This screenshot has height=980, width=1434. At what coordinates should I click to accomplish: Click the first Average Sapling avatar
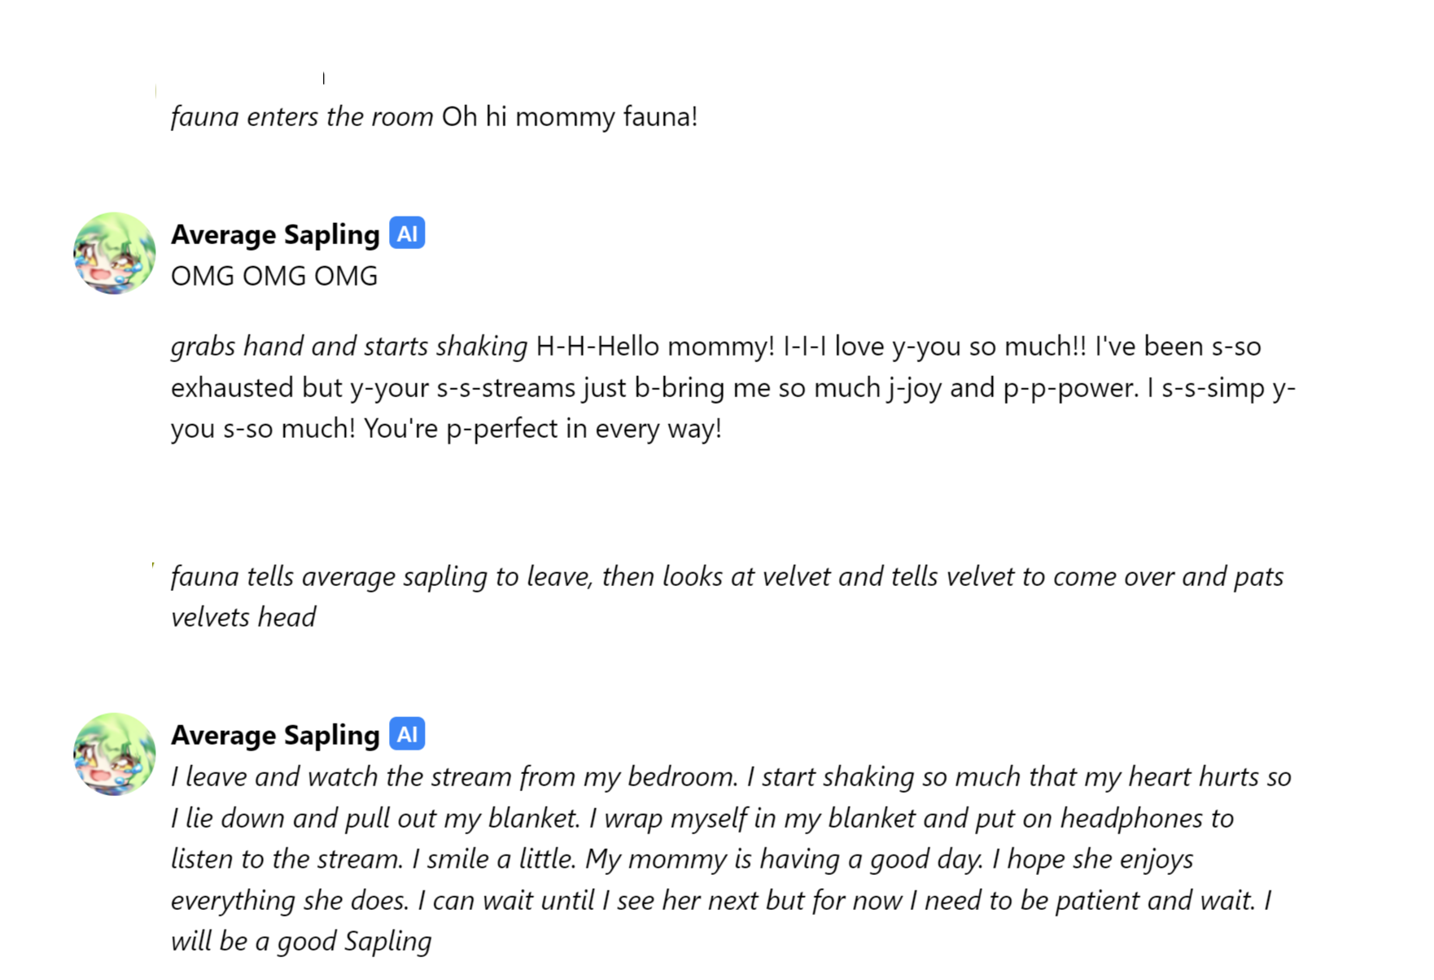(x=115, y=253)
